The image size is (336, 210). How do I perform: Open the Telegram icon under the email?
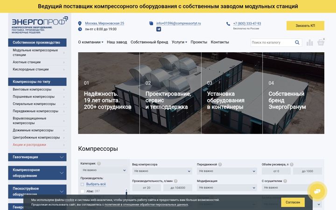click(x=159, y=29)
